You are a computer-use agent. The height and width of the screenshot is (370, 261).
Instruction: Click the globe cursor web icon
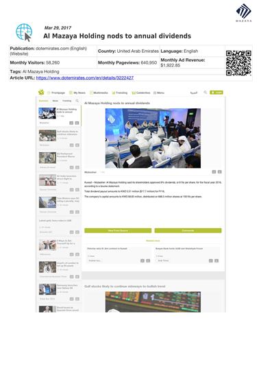[x=24, y=32]
